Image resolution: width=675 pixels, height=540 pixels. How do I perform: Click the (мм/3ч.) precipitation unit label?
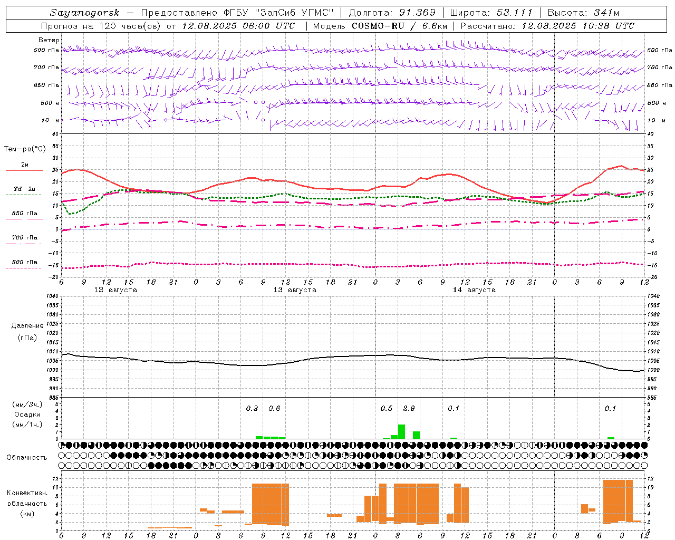click(27, 405)
